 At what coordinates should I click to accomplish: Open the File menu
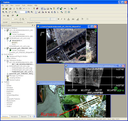pos(3,5)
